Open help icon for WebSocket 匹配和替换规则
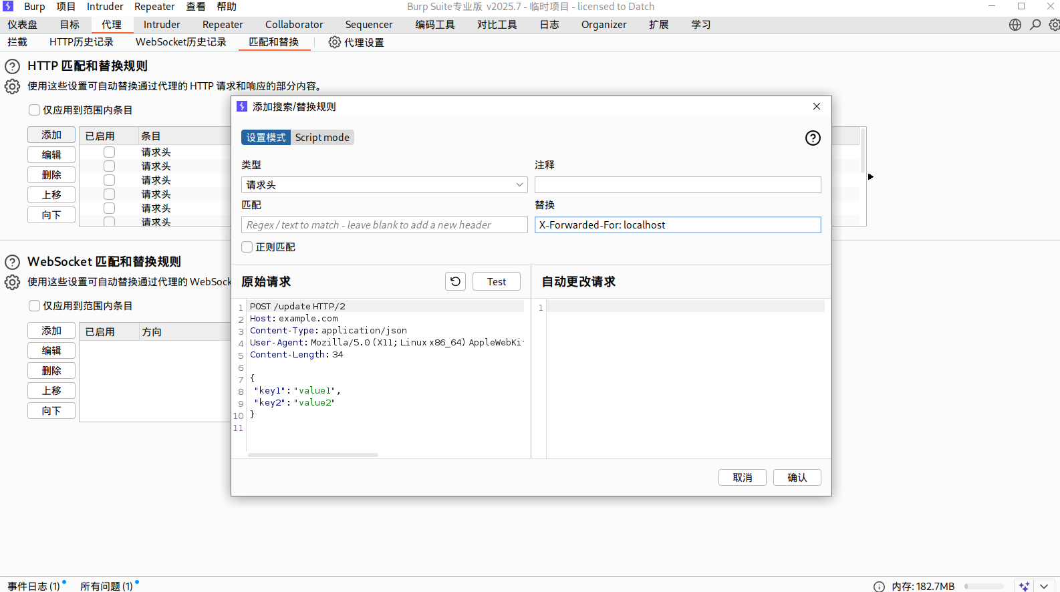 click(12, 262)
